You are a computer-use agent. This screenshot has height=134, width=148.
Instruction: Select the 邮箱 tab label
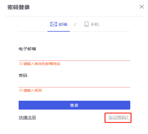tap(63, 24)
